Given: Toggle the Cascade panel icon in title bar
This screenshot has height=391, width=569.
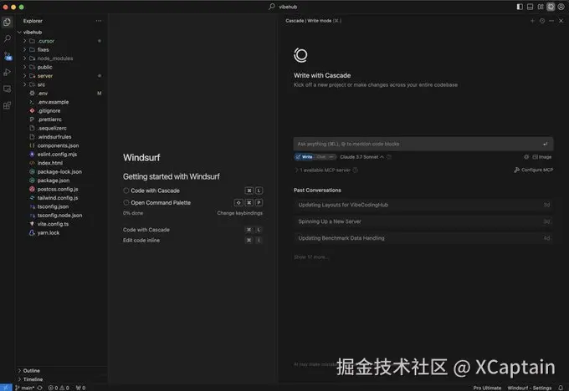Looking at the screenshot, I should tap(551, 7).
